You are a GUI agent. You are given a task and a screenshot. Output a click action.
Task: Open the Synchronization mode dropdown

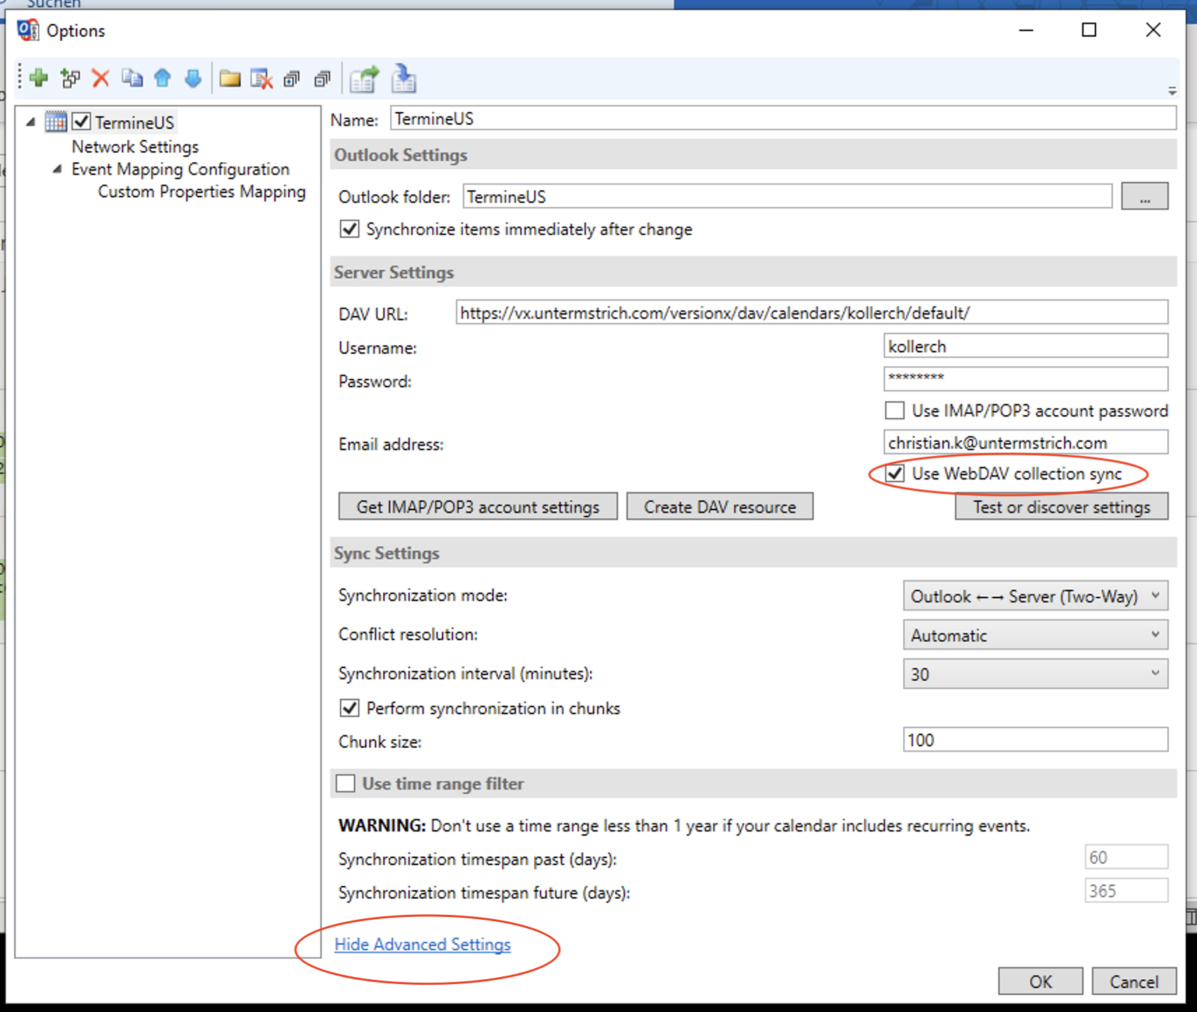point(1035,596)
